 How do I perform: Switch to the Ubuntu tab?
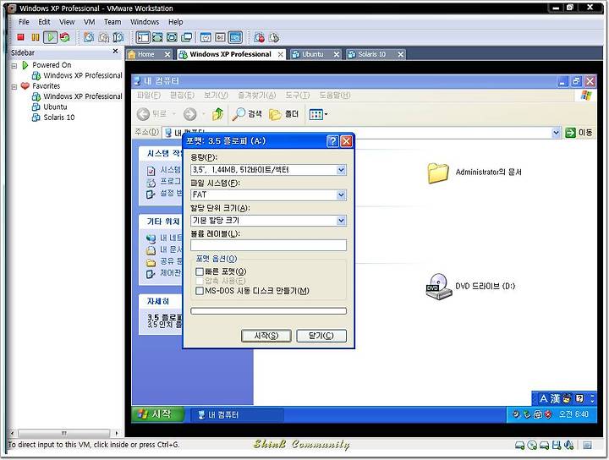pyautogui.click(x=313, y=54)
